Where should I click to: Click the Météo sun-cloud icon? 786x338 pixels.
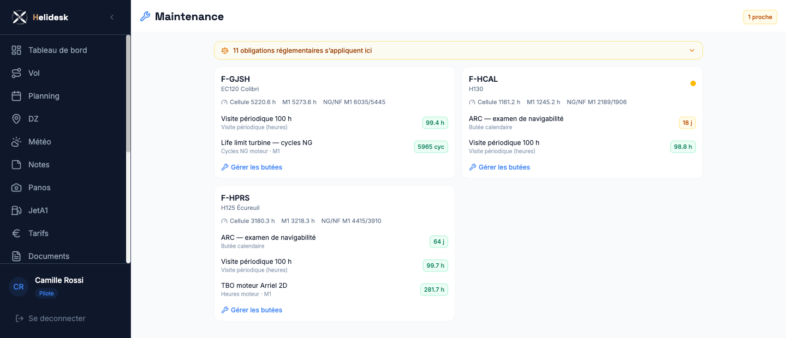(x=16, y=142)
